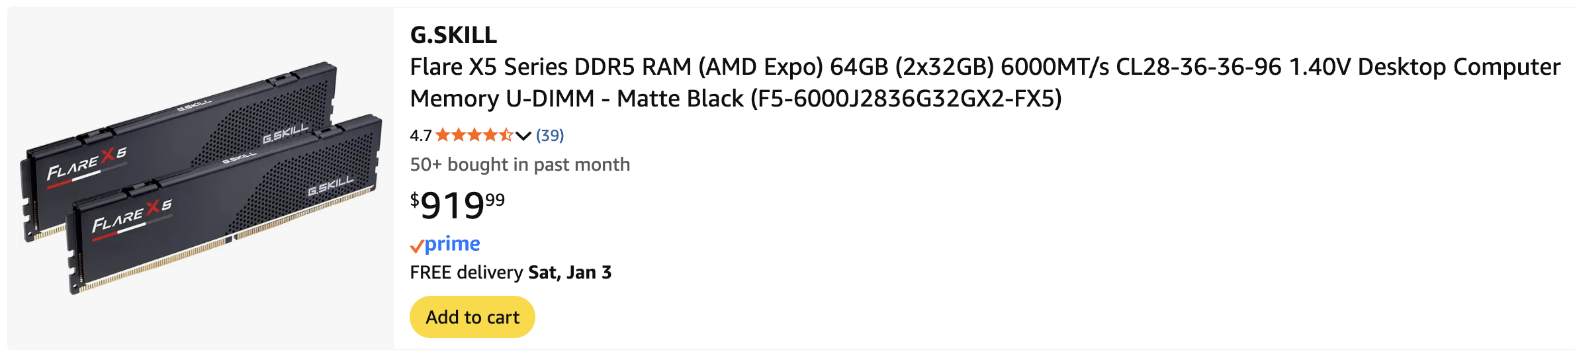This screenshot has width=1575, height=356.
Task: Click the FREE delivery label
Action: pos(466,273)
